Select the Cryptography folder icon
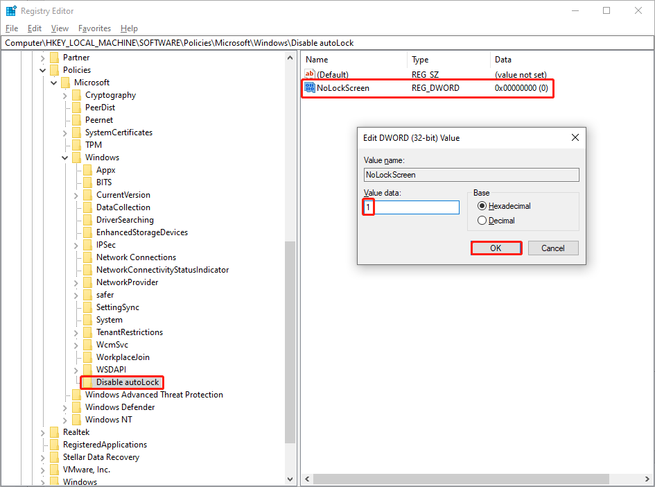This screenshot has width=655, height=487. (76, 95)
